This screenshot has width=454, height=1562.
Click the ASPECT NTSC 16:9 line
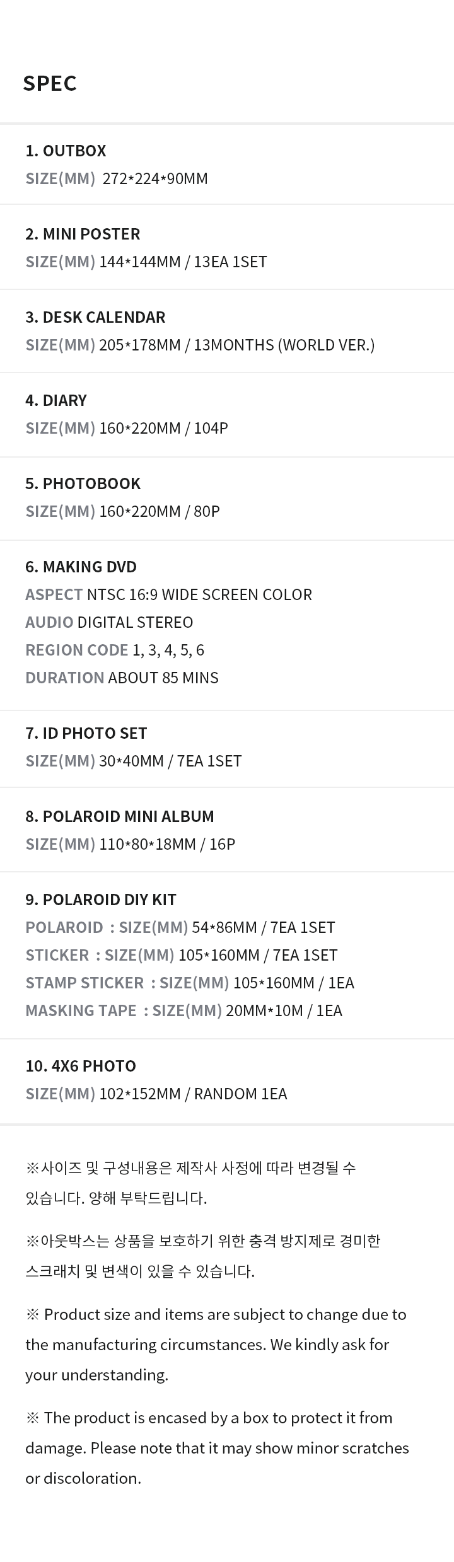click(x=168, y=594)
